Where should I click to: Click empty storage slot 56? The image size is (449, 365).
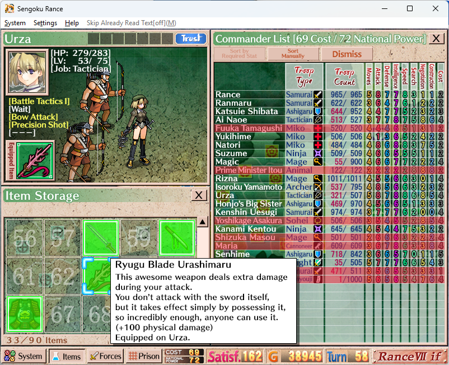tap(25, 238)
